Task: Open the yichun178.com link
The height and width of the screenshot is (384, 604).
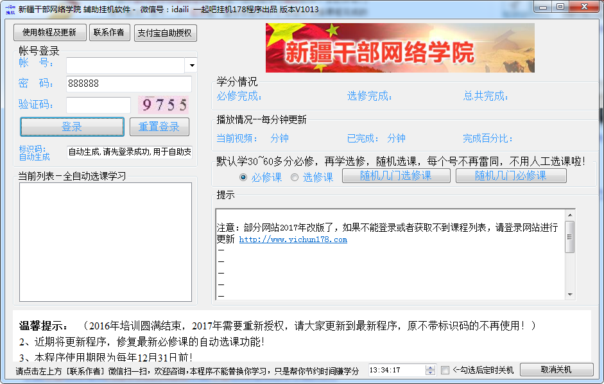Action: pyautogui.click(x=293, y=240)
